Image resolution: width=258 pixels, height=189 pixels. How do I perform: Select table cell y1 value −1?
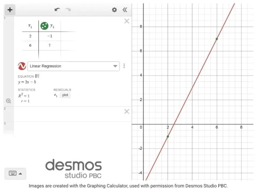50,36
